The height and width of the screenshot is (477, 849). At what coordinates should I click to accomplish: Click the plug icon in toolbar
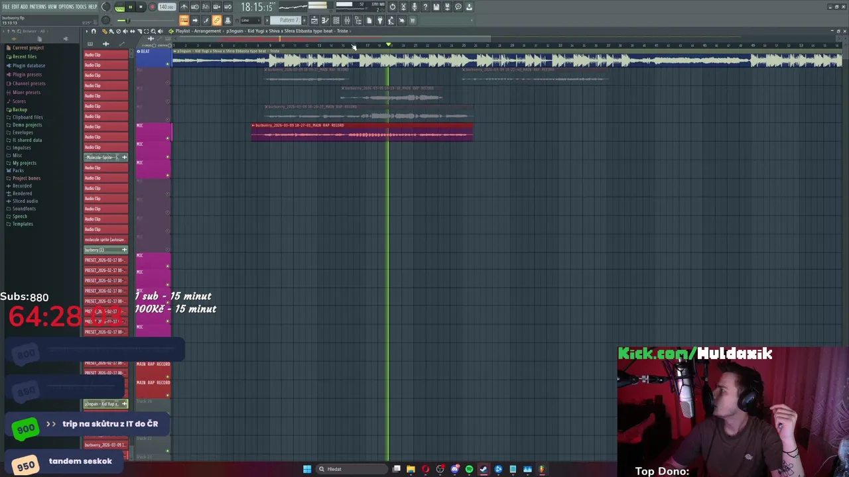(380, 21)
